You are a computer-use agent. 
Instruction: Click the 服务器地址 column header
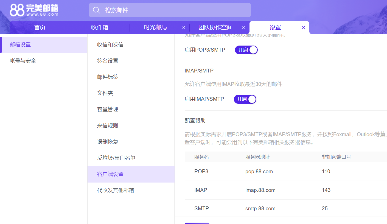point(257,157)
